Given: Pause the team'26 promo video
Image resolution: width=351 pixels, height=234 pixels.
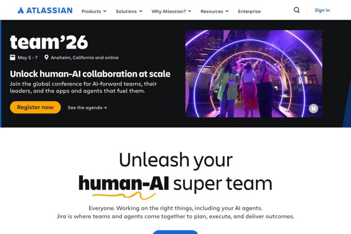Looking at the screenshot, I should coord(314,109).
